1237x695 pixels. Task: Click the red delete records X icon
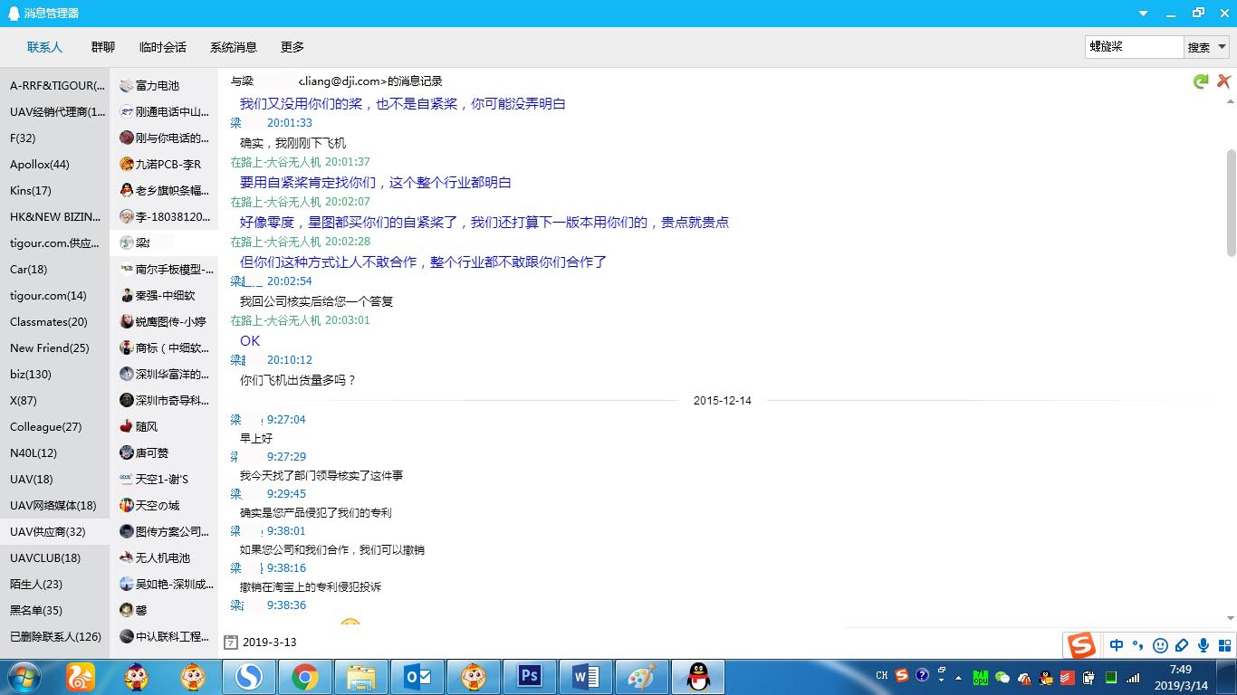[x=1223, y=81]
